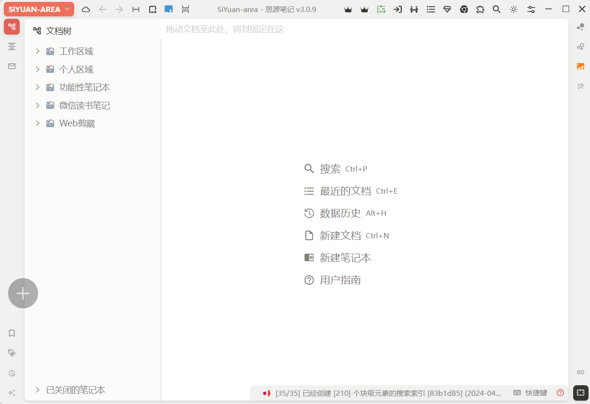Select the 工作区域 notebook name
The image size is (590, 404).
click(x=76, y=51)
